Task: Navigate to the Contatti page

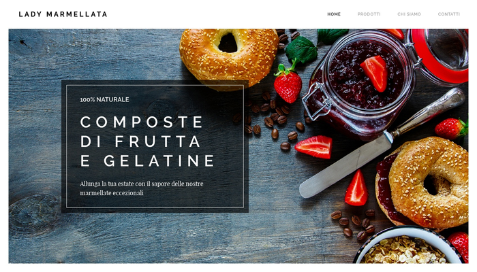Action: (448, 14)
